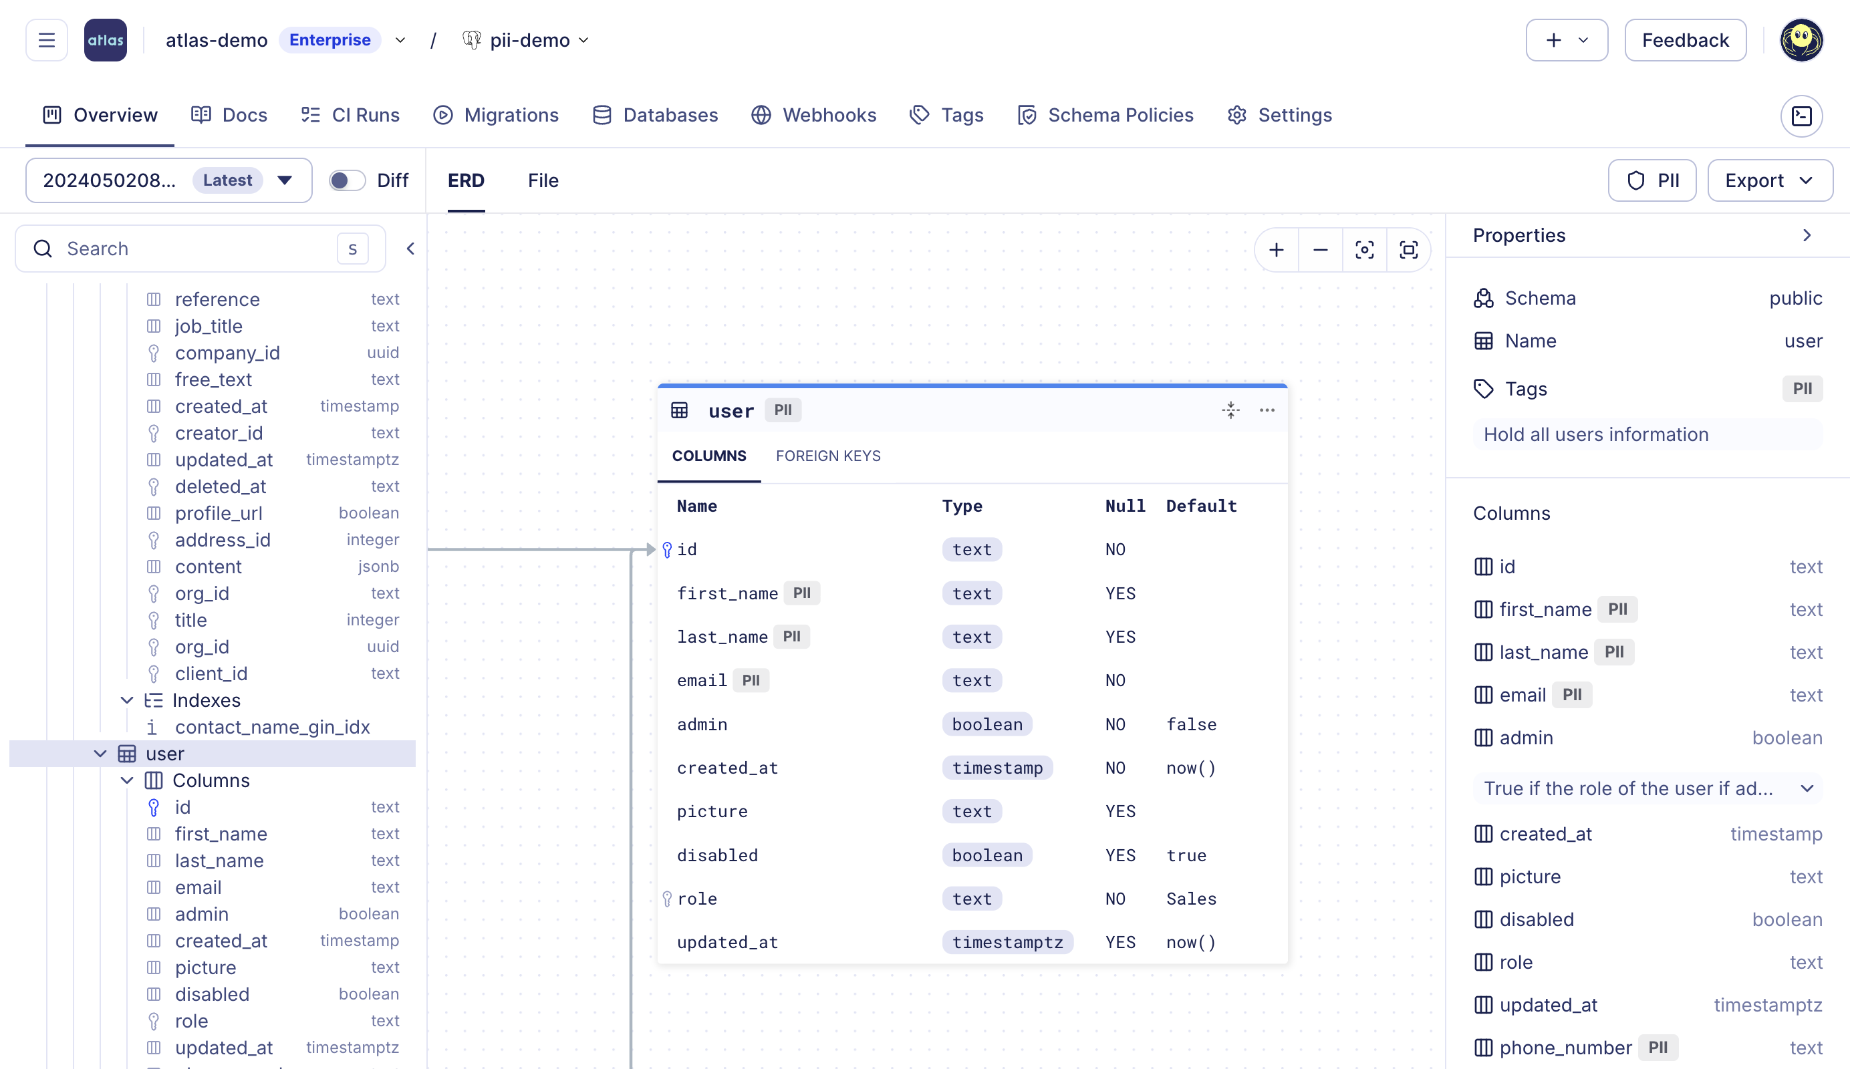Open the Export dropdown
Screen dimensions: 1850x1069
(x=1770, y=180)
